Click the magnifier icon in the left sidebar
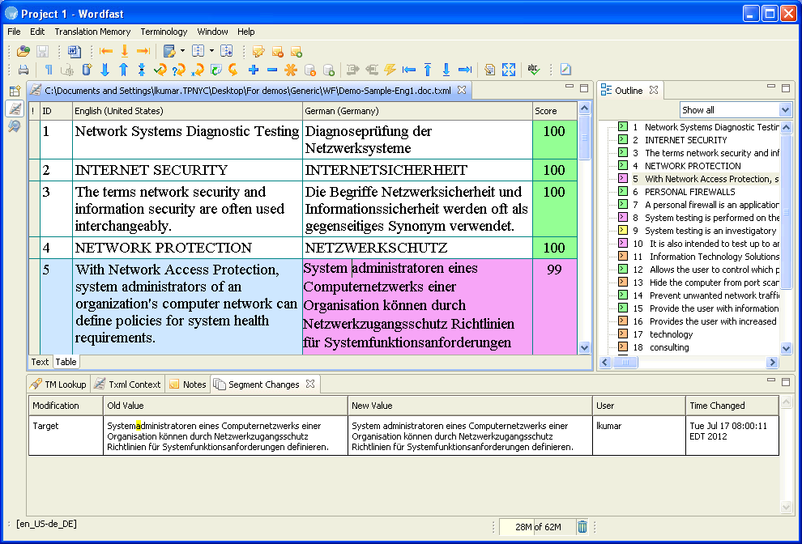 15,126
